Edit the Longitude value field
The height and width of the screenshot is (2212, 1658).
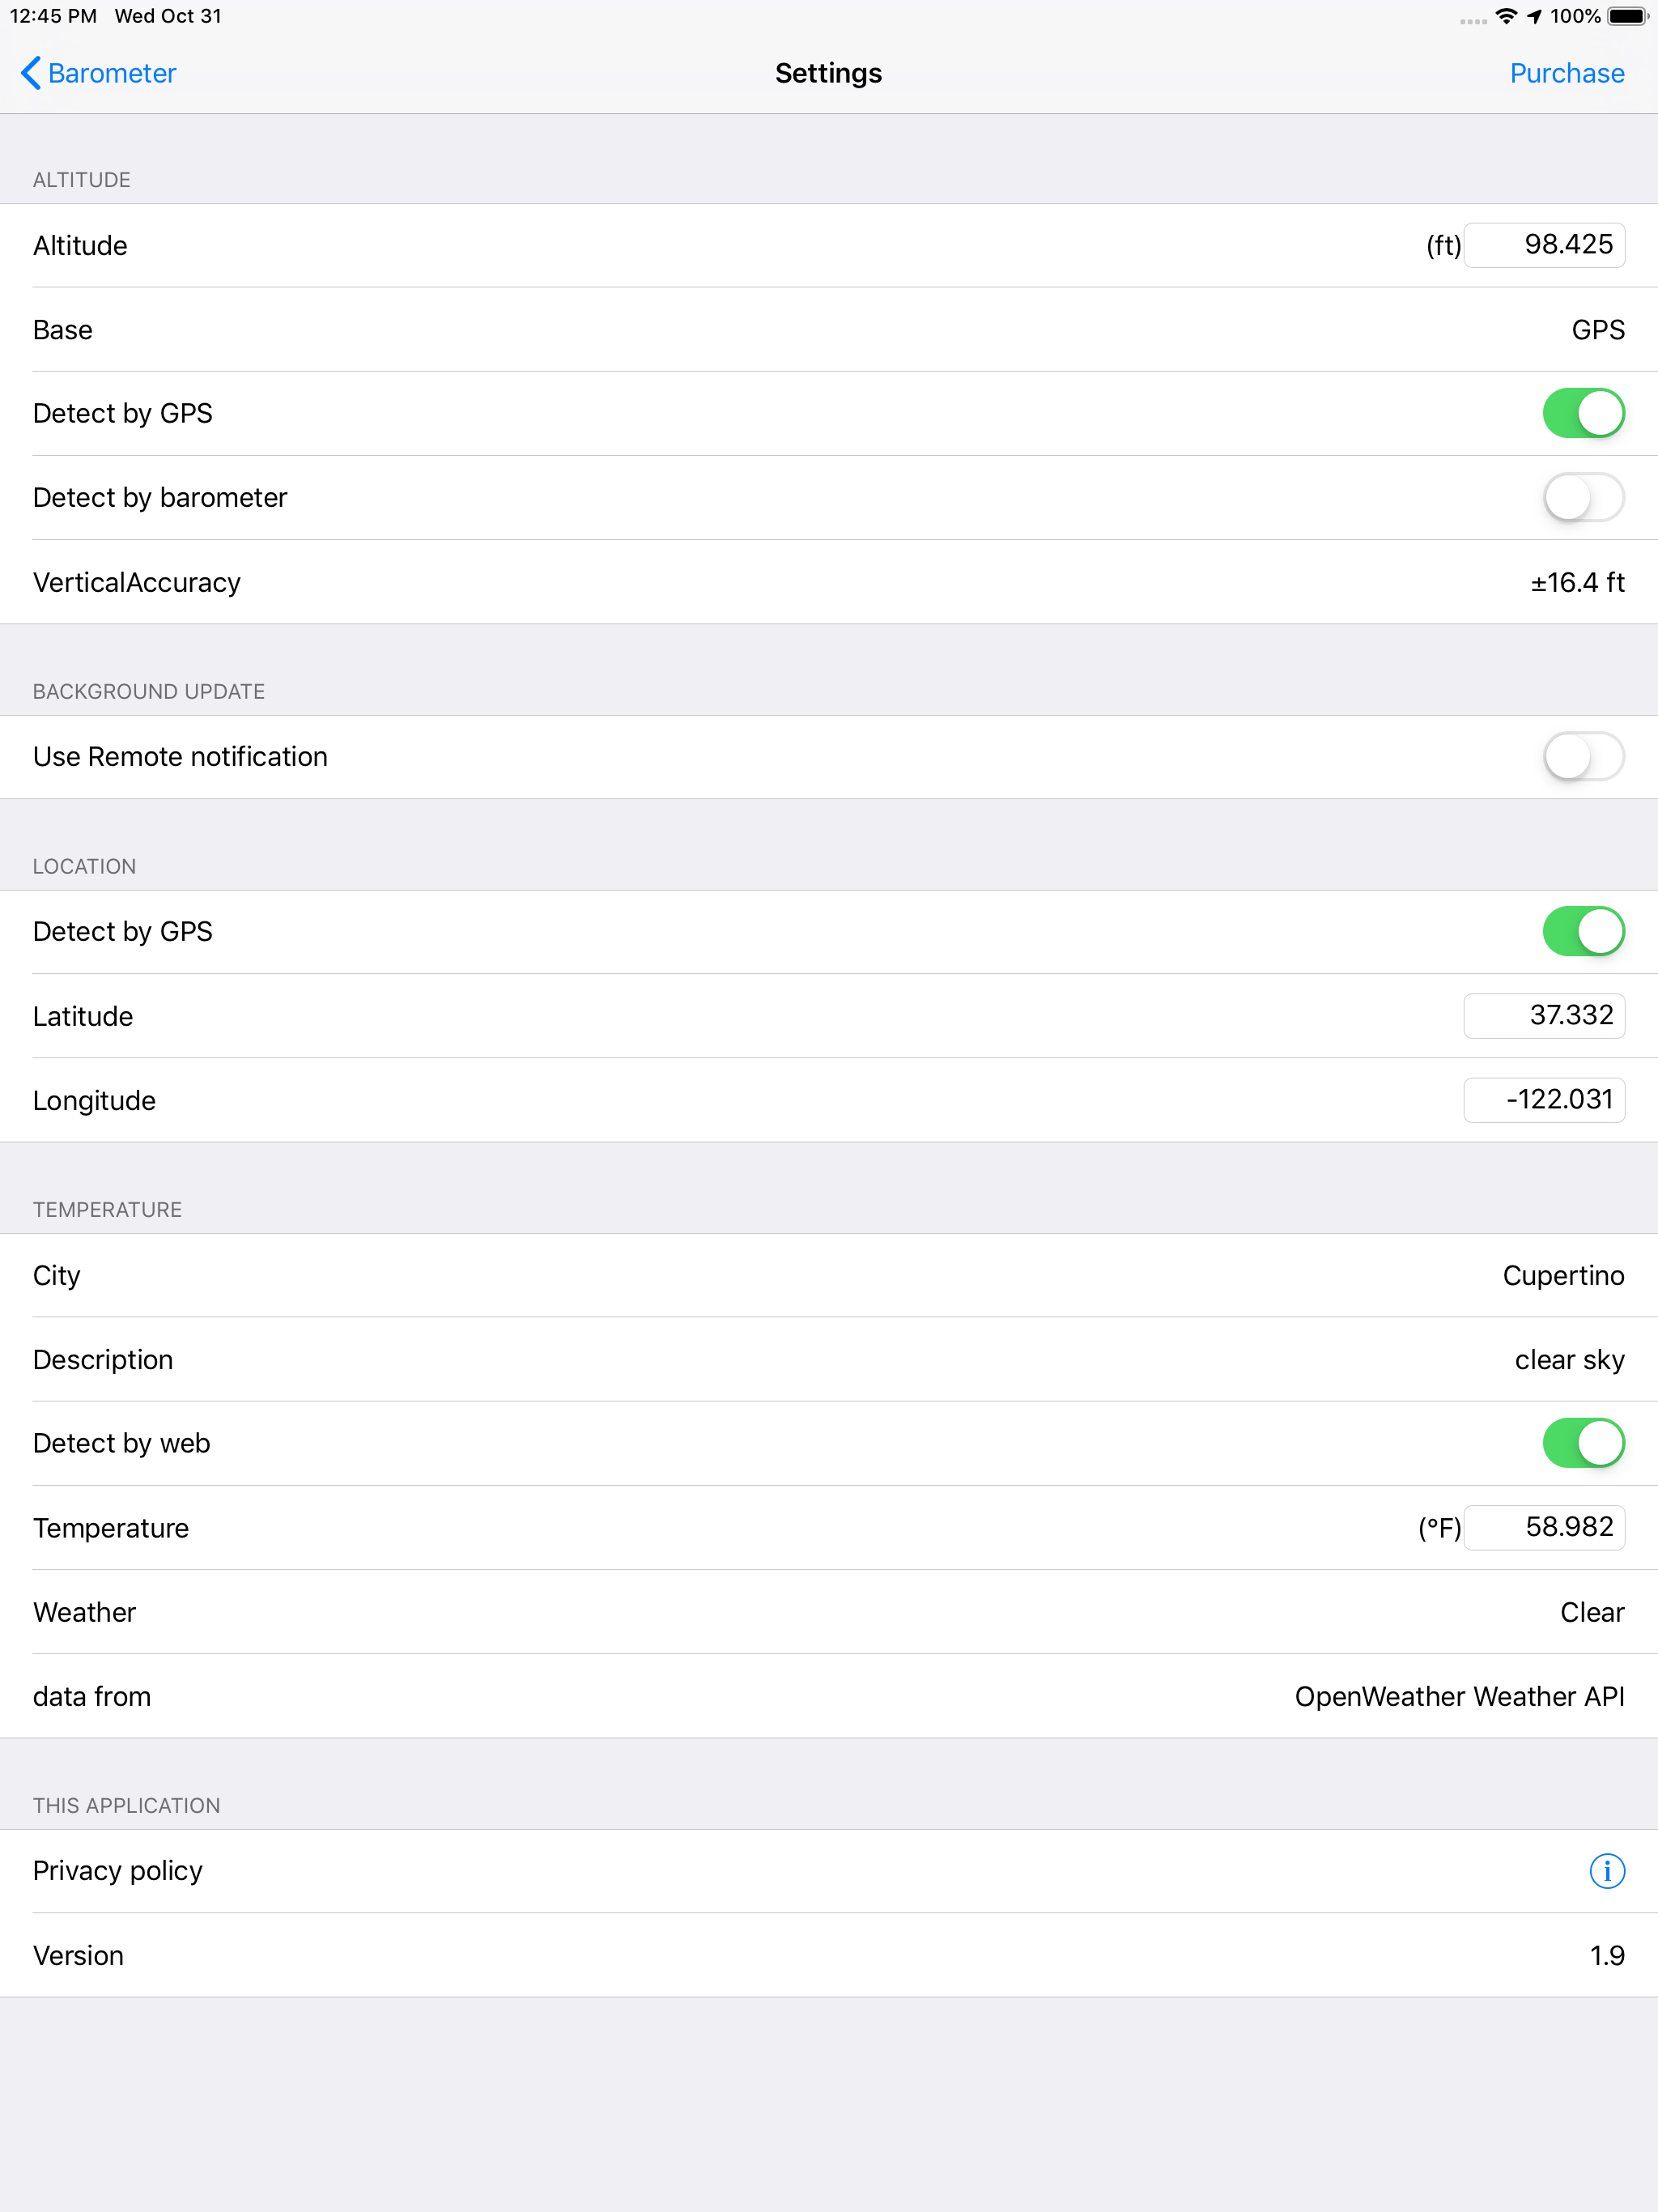pos(1543,1100)
